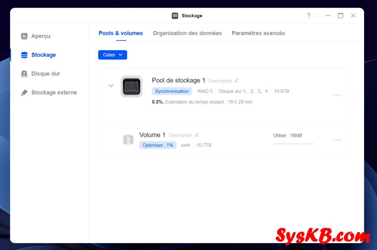Click the 'RAID 5' label
The image size is (377, 250).
[205, 91]
